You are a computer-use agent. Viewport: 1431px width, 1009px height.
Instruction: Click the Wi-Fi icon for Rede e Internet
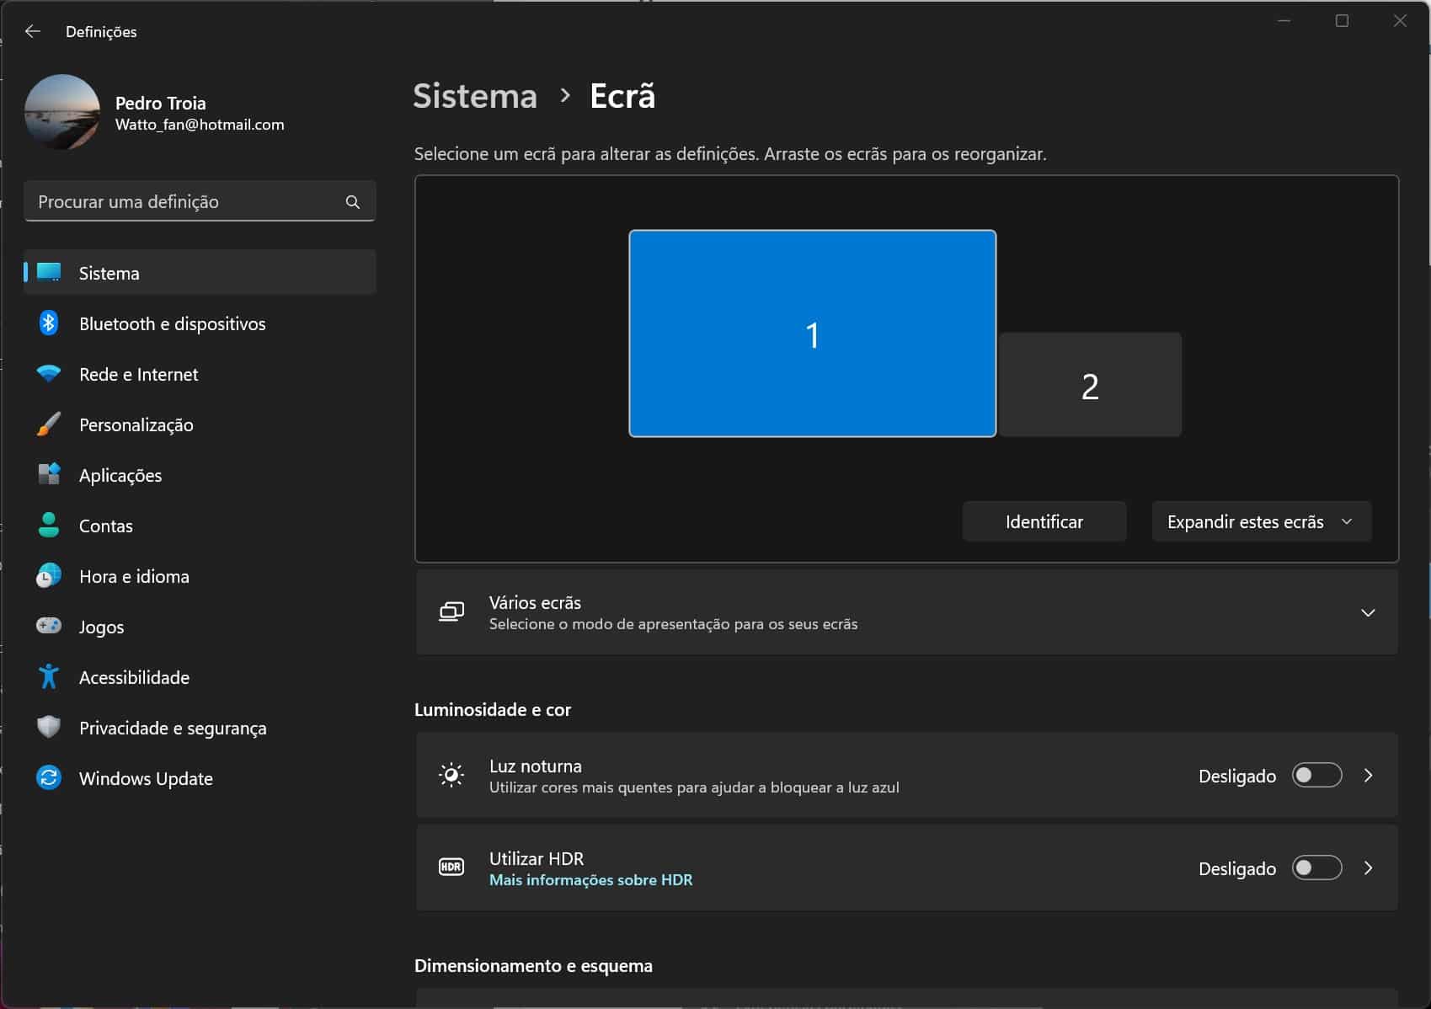pyautogui.click(x=49, y=374)
